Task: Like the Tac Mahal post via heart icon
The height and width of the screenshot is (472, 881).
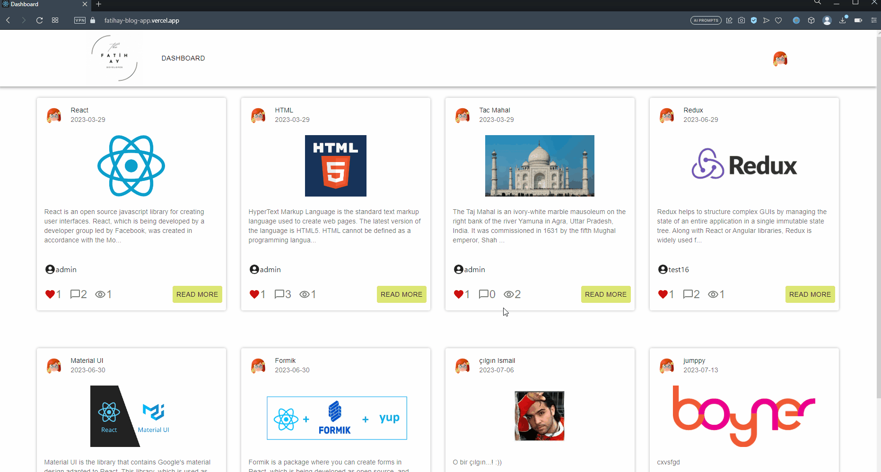Action: (458, 294)
